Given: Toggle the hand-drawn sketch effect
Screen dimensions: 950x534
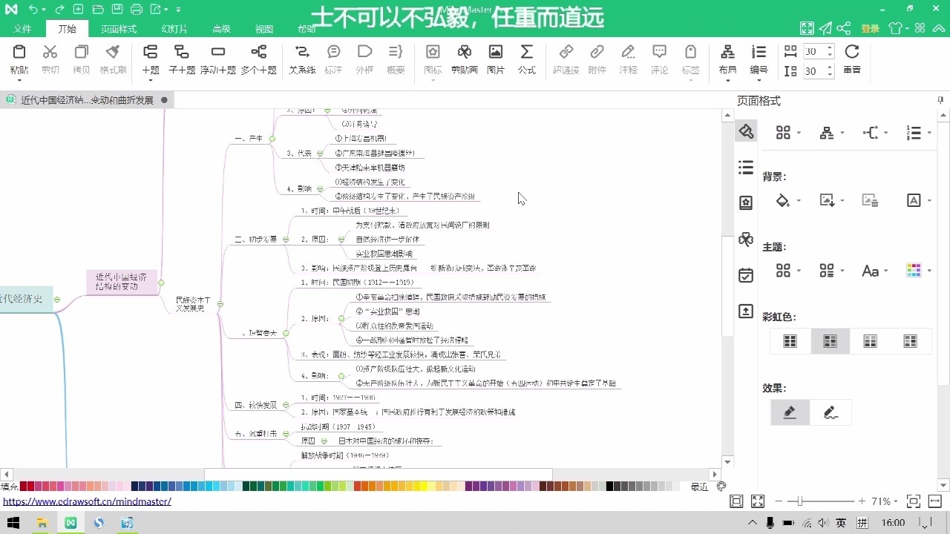Looking at the screenshot, I should (x=831, y=412).
